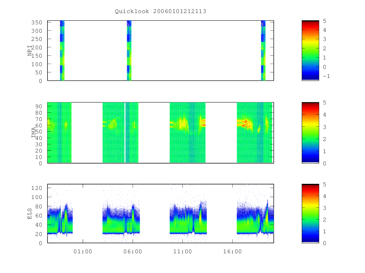
Task: Click the 11:00 time tick label
Action: (x=182, y=251)
